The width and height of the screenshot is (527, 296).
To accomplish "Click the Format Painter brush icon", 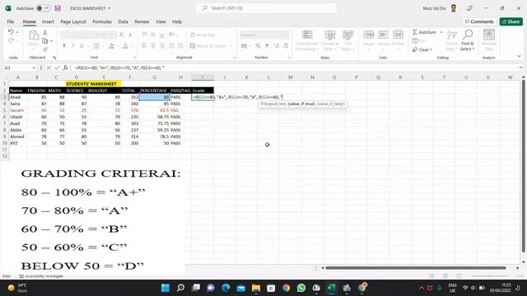I will 44,49.
